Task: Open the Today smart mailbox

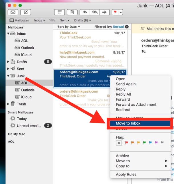Action: click(29, 119)
